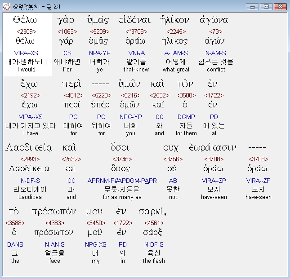Click Strong's number <3745>
This screenshot has width=290, height=279.
tap(122, 159)
